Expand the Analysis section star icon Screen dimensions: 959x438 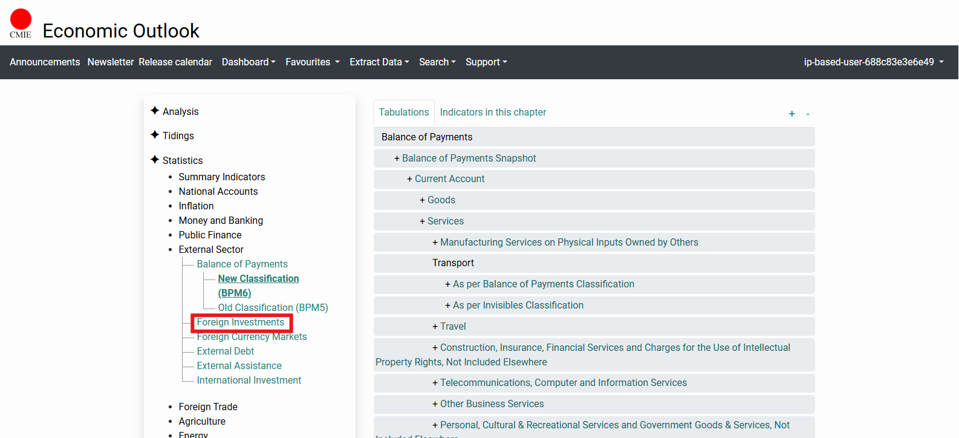[155, 111]
